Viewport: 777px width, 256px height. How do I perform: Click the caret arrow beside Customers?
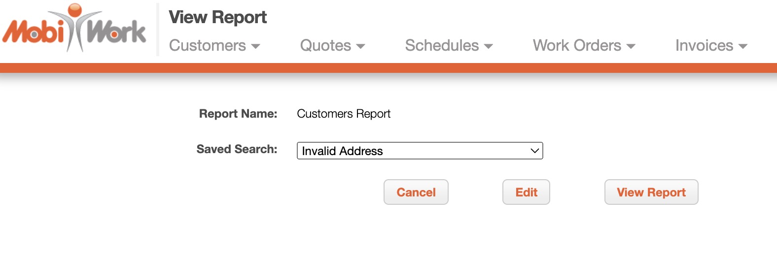255,46
